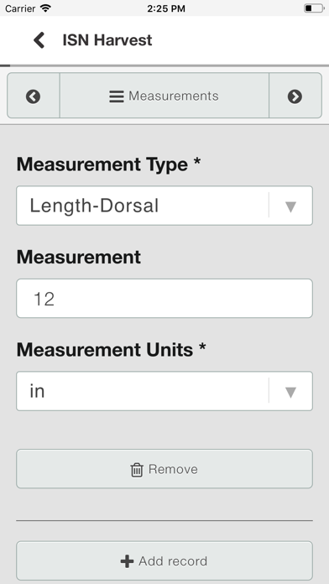This screenshot has width=329, height=584.
Task: Tap the ISN Harvest title
Action: 107,40
